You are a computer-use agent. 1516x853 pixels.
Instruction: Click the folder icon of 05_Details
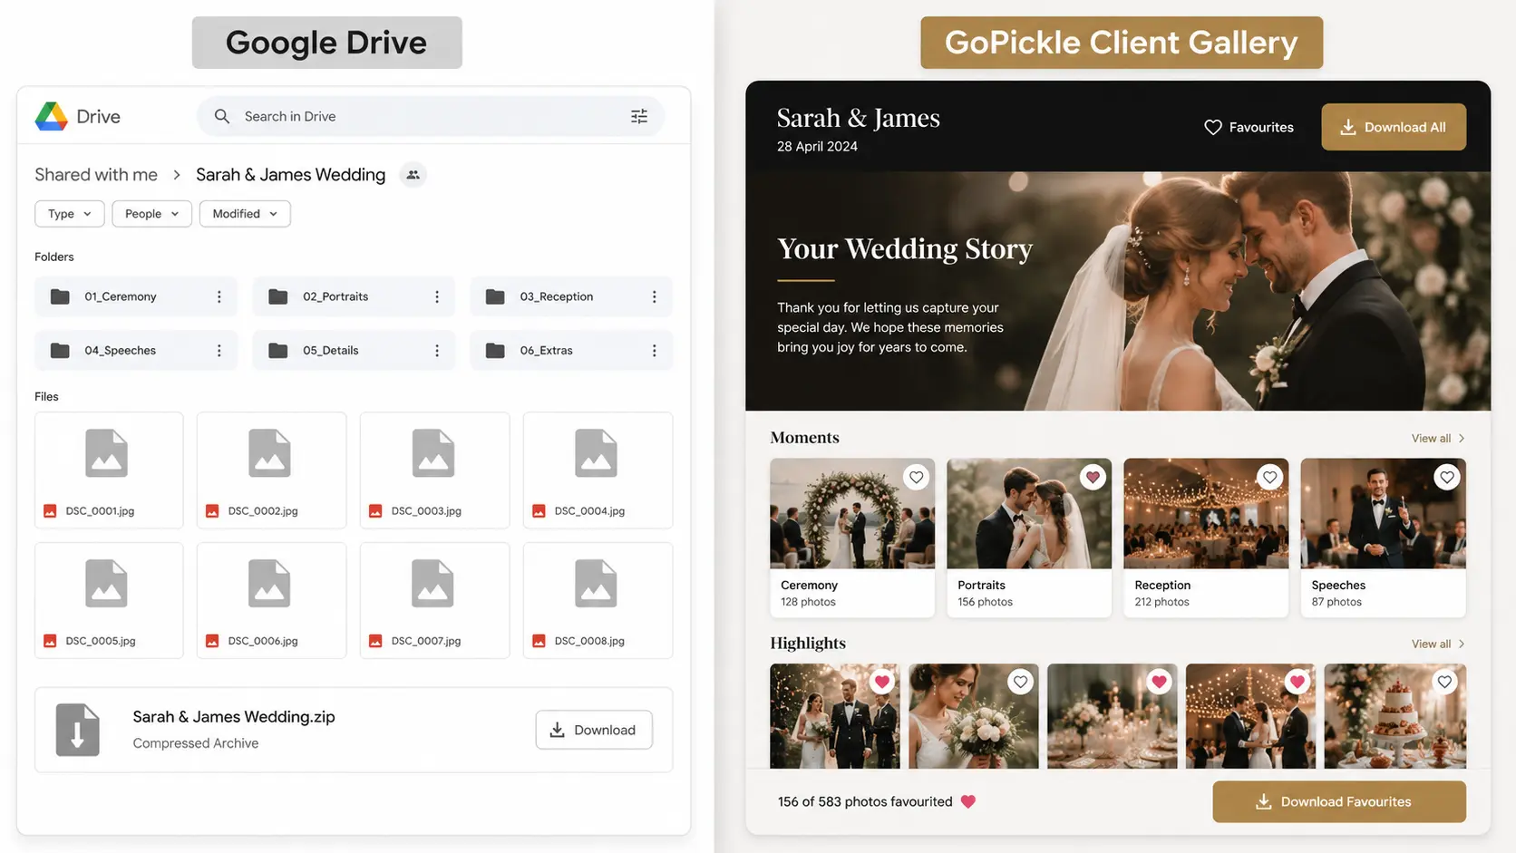[x=278, y=350]
